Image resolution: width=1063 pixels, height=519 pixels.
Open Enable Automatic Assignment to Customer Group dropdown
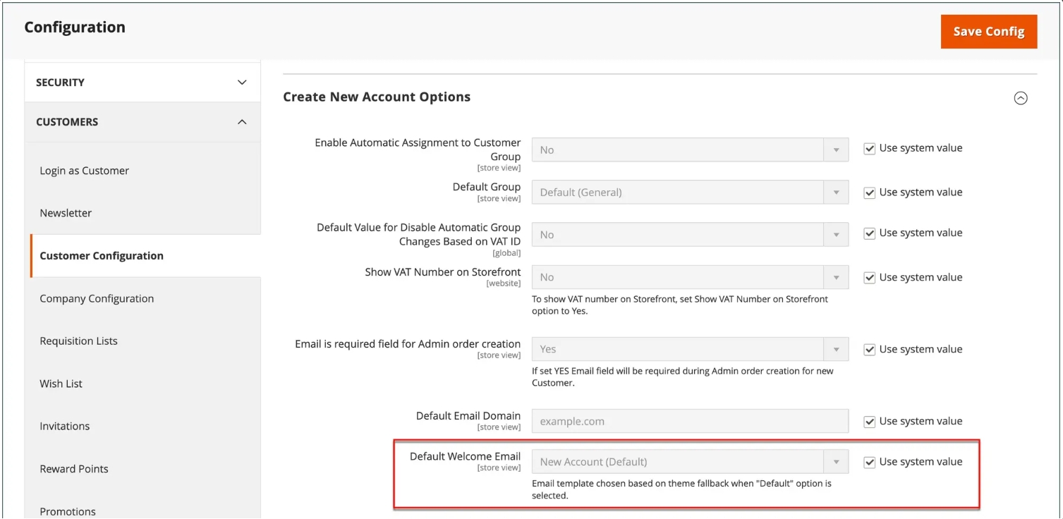point(690,149)
